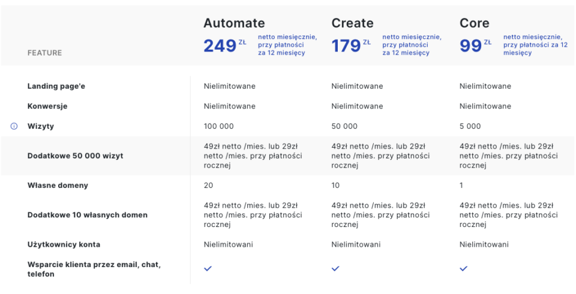Click the Create plan support checkmark

[x=335, y=269]
